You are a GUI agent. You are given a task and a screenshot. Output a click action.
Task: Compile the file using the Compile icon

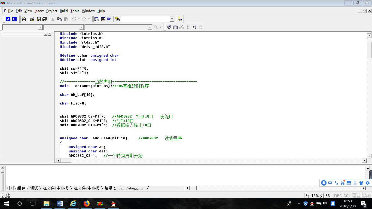pyautogui.click(x=169, y=27)
